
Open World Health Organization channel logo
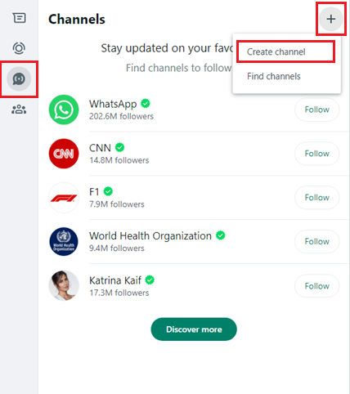pos(64,242)
